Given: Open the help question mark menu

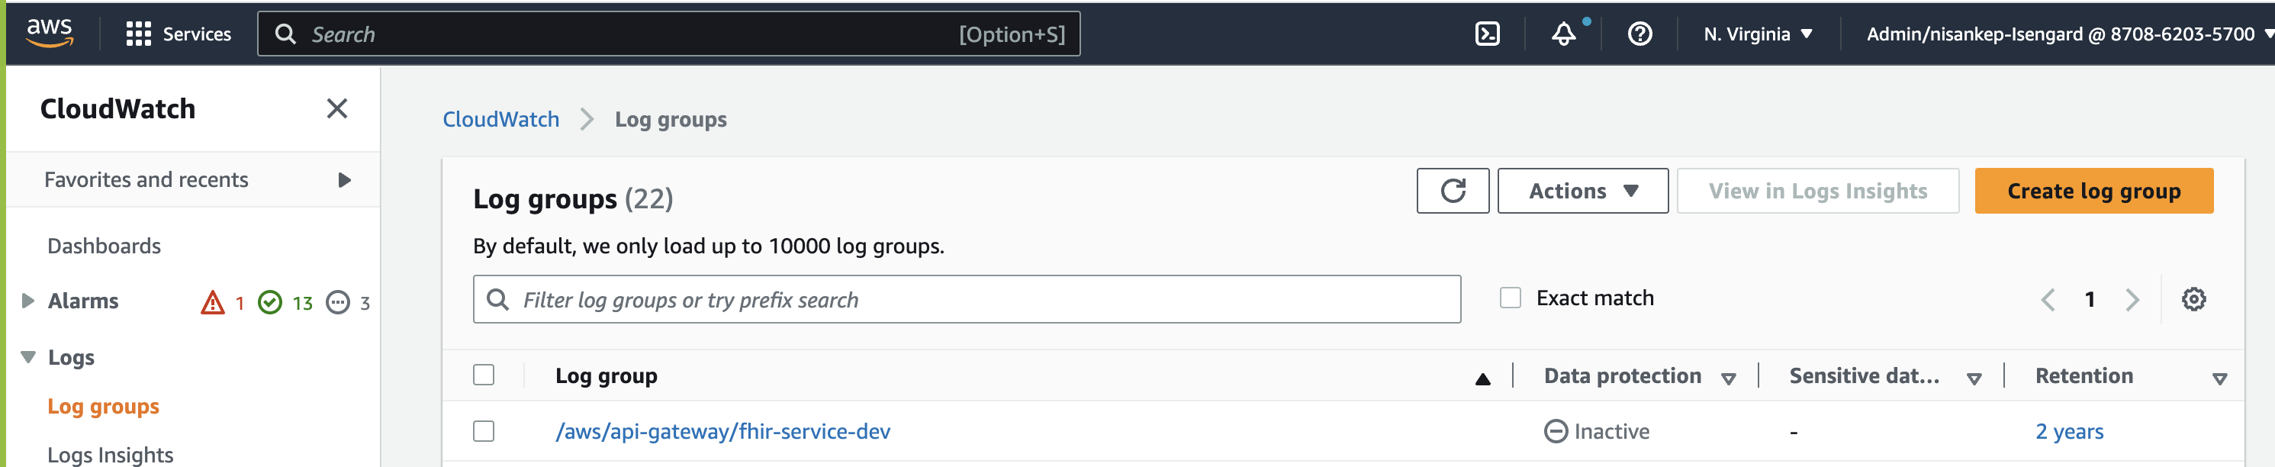Looking at the screenshot, I should [1639, 34].
